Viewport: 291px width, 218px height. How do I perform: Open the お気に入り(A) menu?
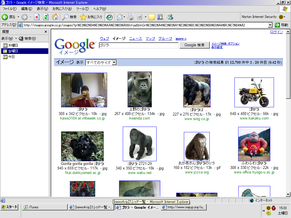[62, 9]
